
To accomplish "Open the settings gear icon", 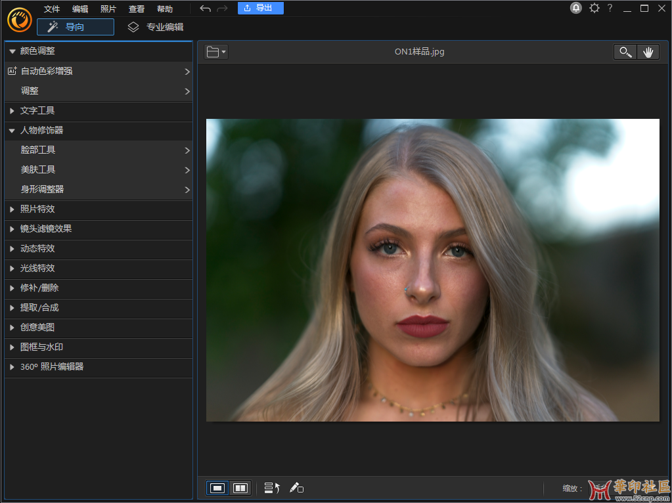I will click(x=594, y=8).
